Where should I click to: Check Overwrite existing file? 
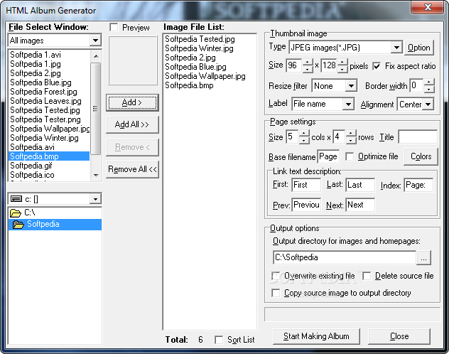276,276
